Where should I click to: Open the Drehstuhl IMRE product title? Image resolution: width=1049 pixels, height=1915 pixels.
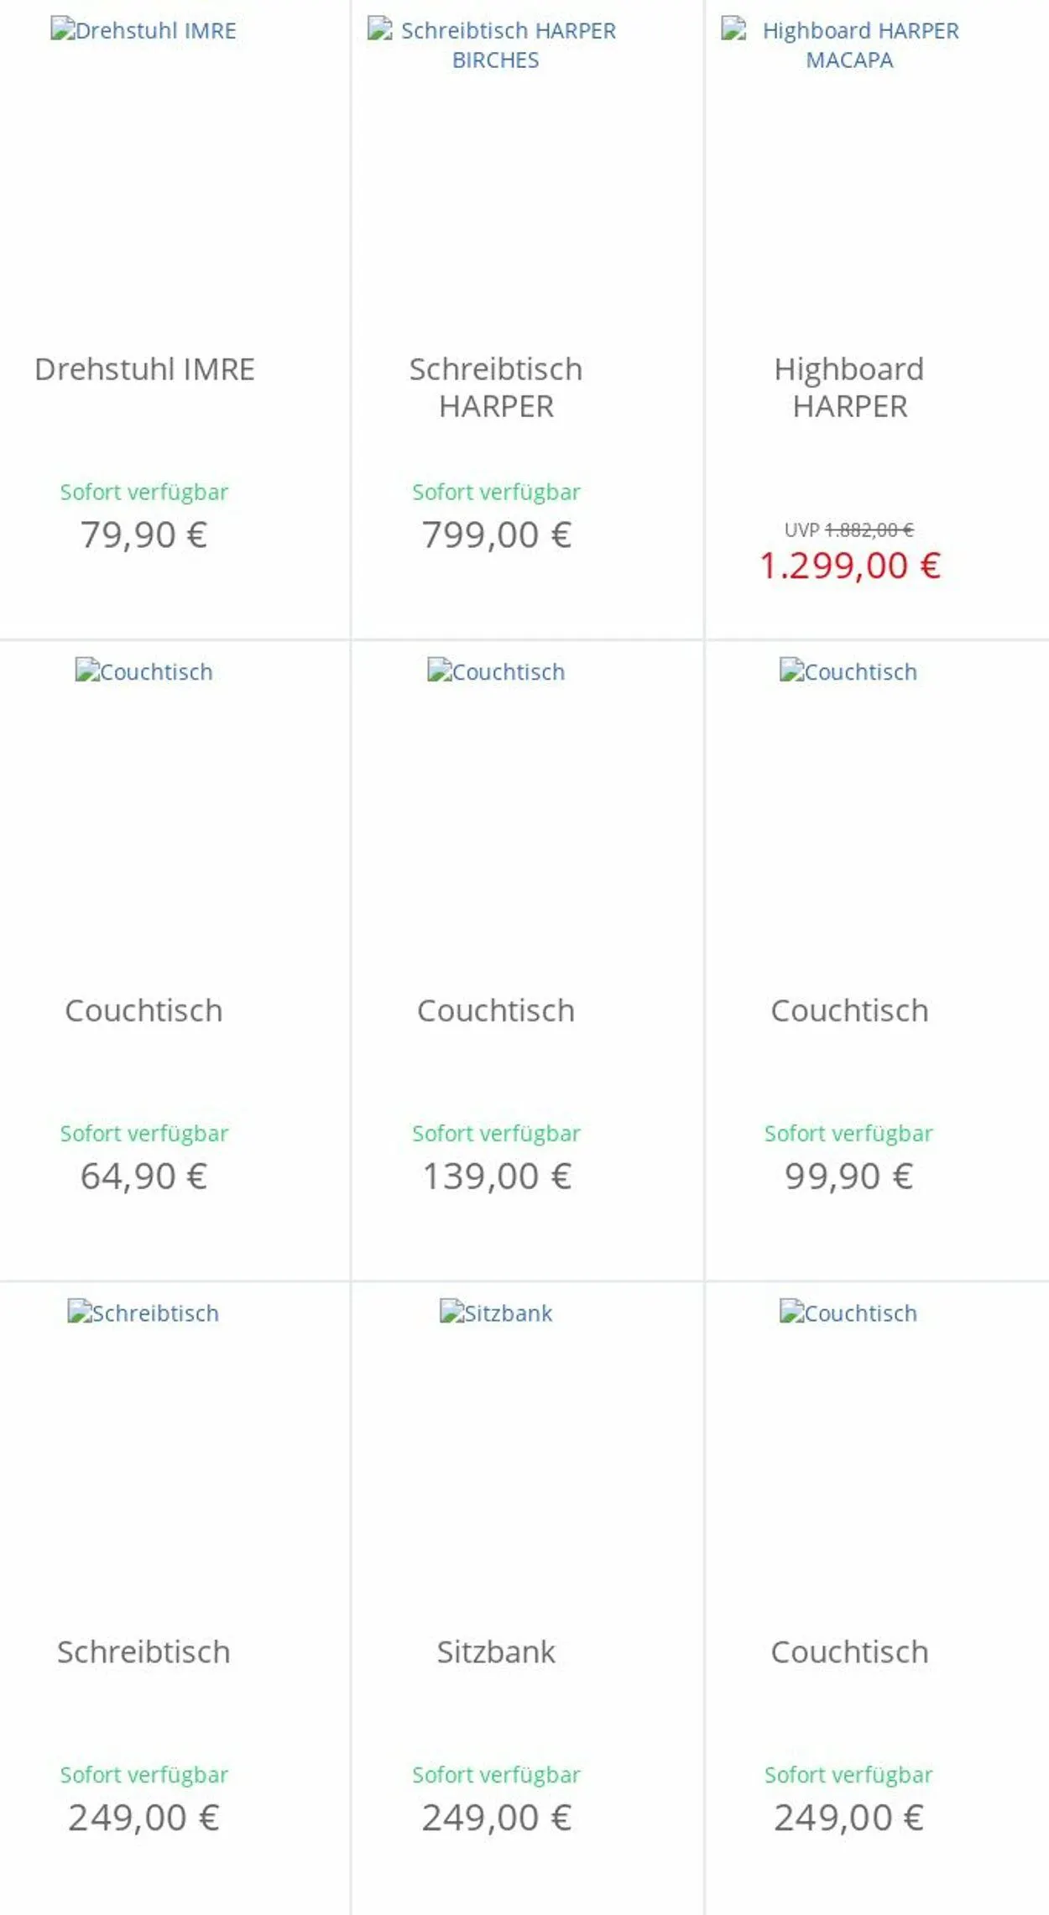pyautogui.click(x=144, y=369)
